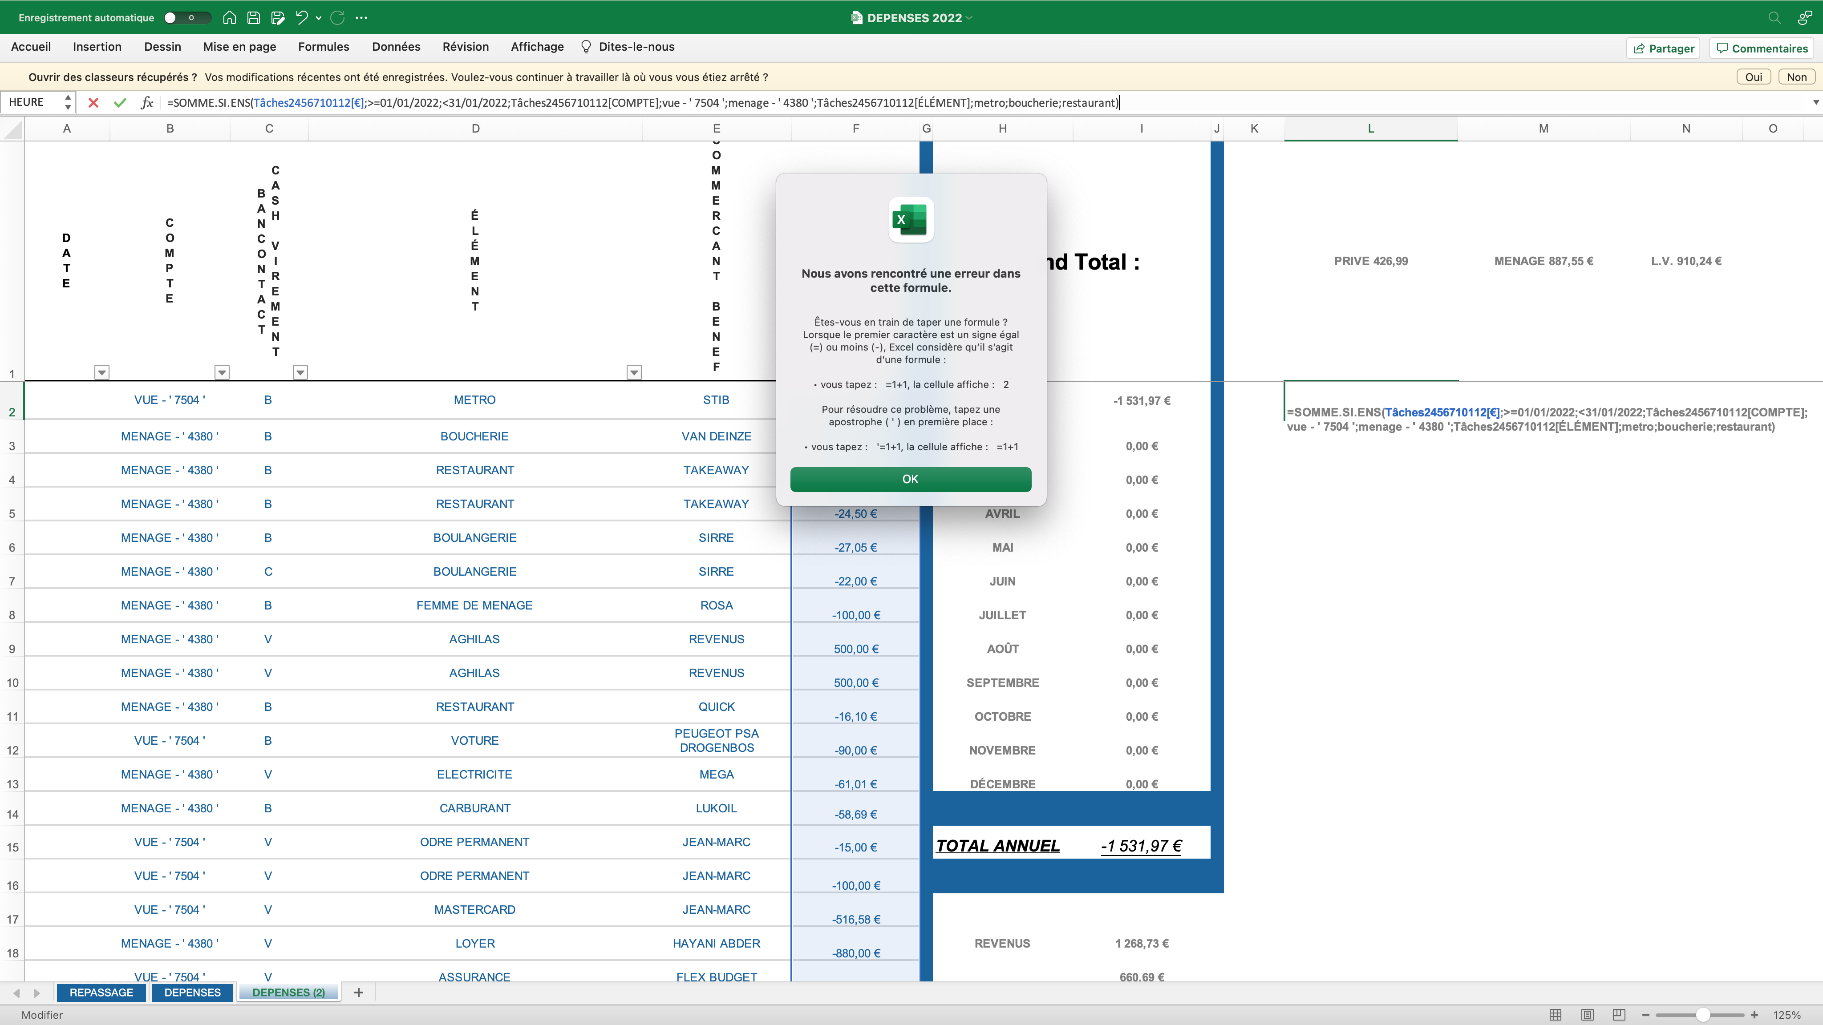Viewport: 1823px width, 1025px height.
Task: Switch to the Formules ribbon tab
Action: (x=324, y=47)
